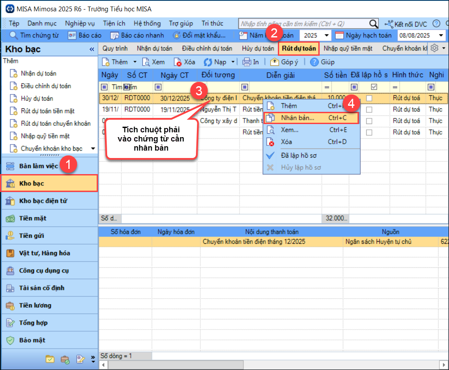Click the In print icon
Viewport: 449px width, 370px height.
[x=246, y=62]
